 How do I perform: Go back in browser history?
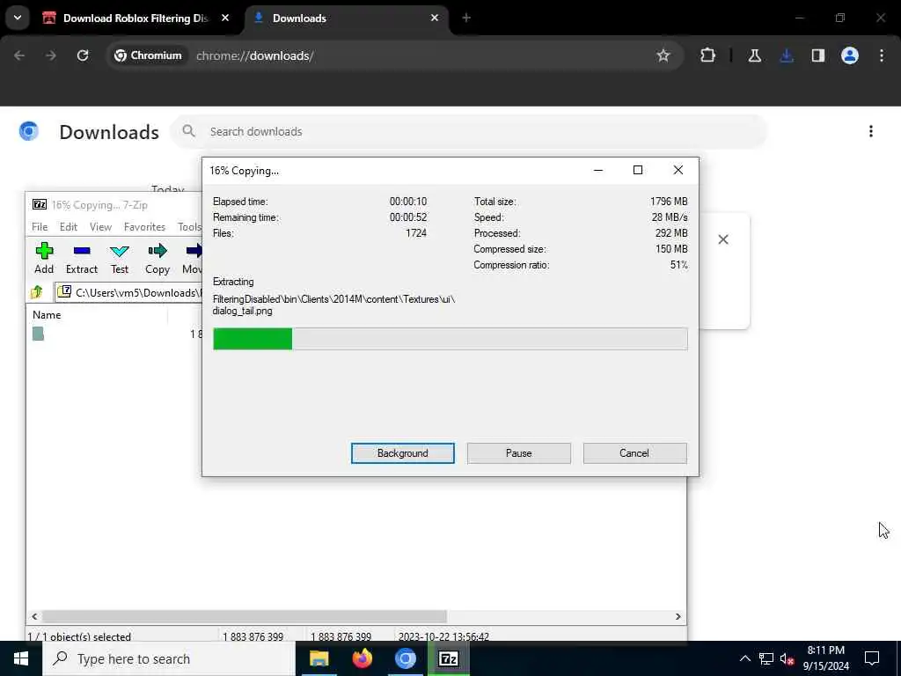(x=19, y=55)
